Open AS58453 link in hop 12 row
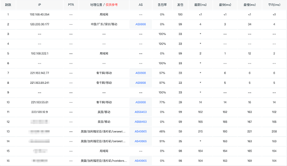The image size is (287, 166). (x=141, y=122)
